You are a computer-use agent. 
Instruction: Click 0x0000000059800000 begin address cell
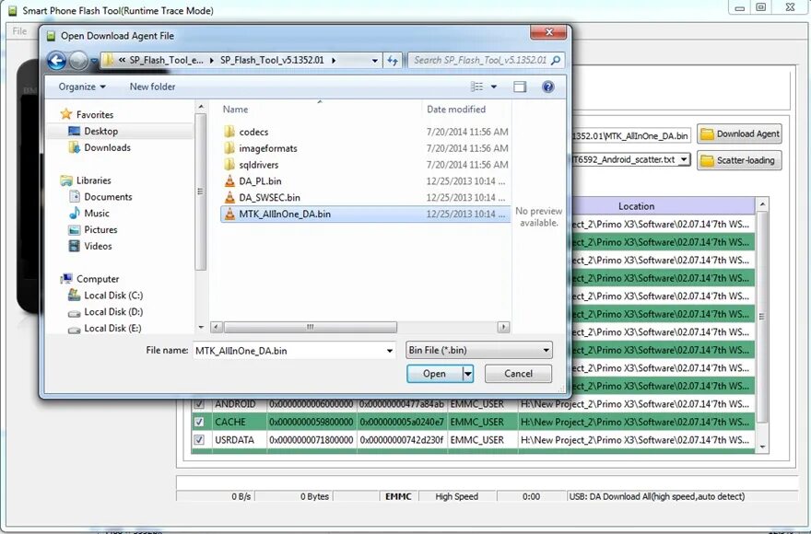pyautogui.click(x=311, y=423)
